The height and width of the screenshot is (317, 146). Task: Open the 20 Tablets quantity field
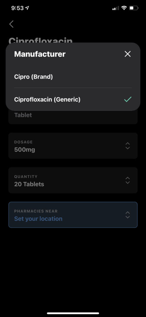pyautogui.click(x=73, y=180)
